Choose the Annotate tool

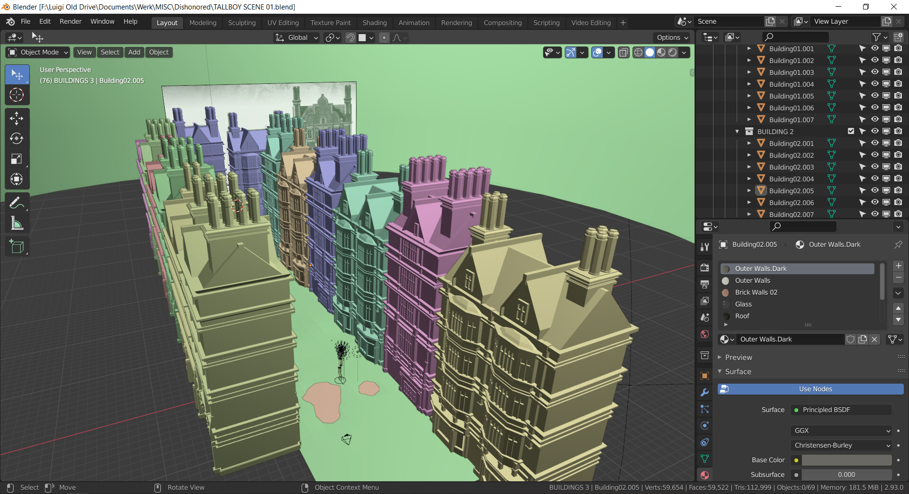[x=17, y=203]
